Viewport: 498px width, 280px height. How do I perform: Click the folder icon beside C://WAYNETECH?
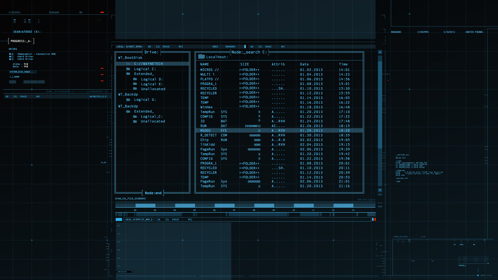pos(128,64)
